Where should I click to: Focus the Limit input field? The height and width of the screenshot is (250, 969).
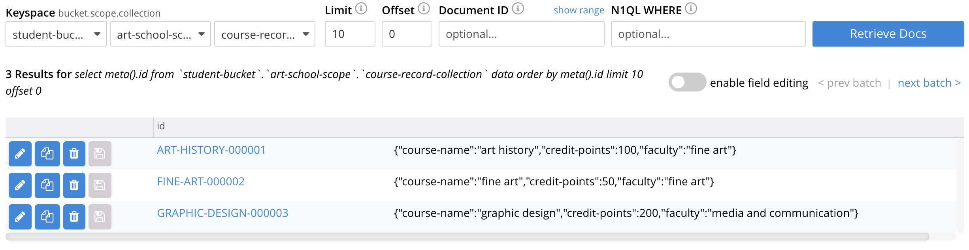[350, 34]
